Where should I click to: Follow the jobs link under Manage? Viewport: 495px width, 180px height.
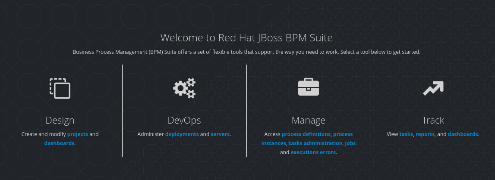pos(350,143)
